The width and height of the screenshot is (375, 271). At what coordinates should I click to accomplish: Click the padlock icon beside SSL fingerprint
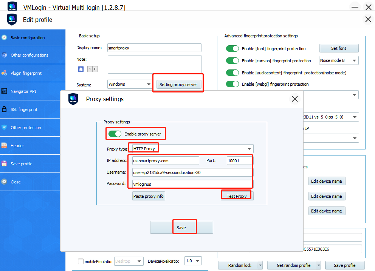[4, 109]
